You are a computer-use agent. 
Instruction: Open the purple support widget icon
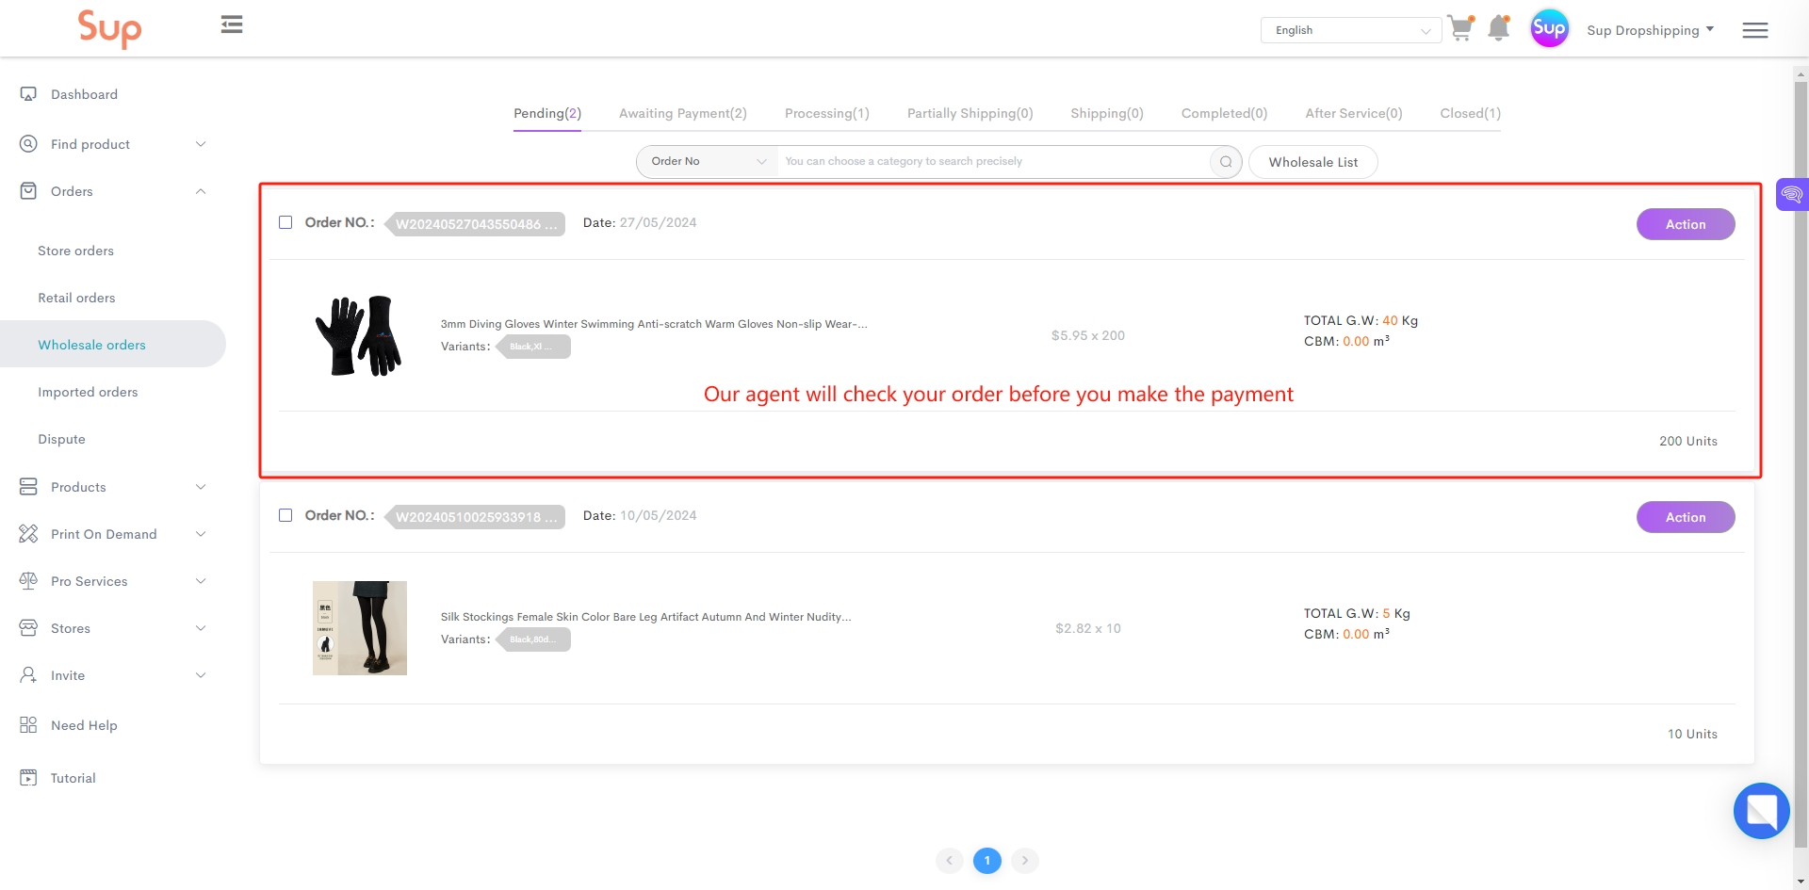(1792, 195)
